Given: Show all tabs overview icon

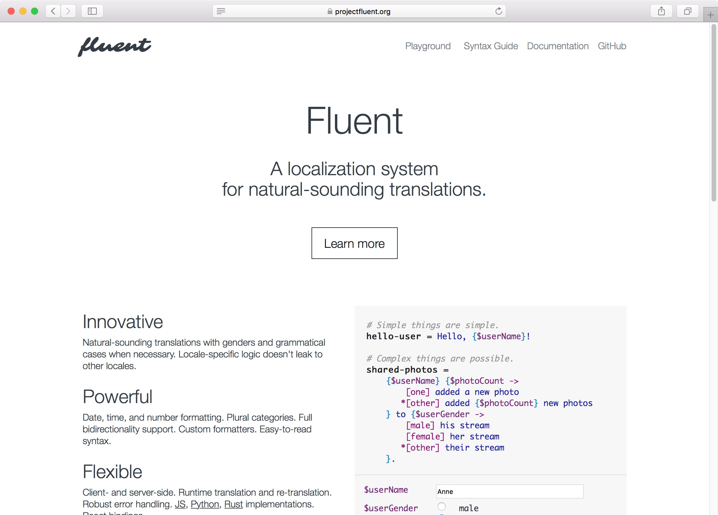Looking at the screenshot, I should point(688,11).
